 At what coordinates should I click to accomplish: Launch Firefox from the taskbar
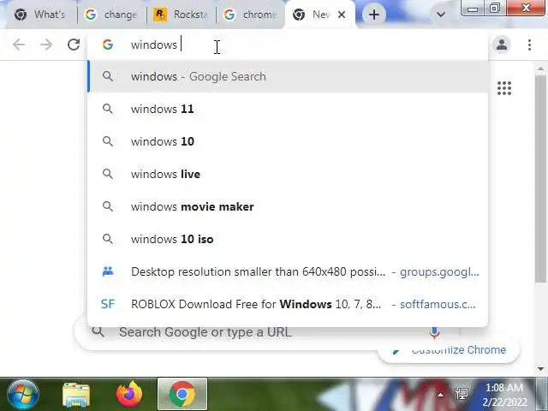pos(129,394)
